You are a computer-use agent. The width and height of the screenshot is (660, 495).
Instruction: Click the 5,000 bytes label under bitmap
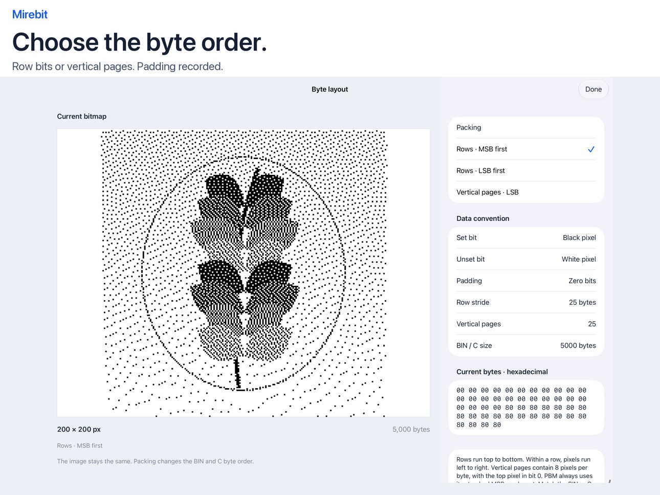point(411,430)
